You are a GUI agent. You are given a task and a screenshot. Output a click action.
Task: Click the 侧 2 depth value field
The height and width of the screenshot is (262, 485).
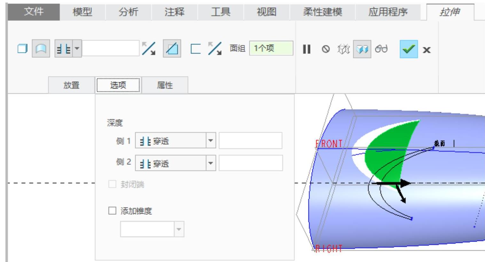[251, 163]
